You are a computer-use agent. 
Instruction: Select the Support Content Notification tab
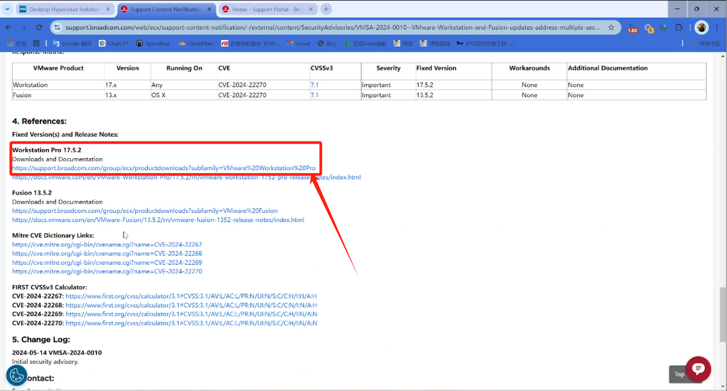[165, 9]
